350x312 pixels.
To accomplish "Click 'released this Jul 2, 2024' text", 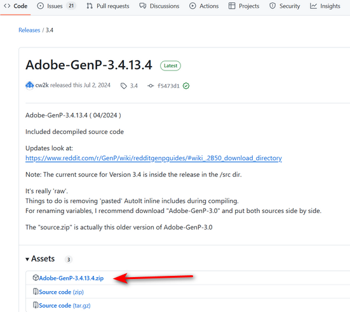I will (x=81, y=86).
